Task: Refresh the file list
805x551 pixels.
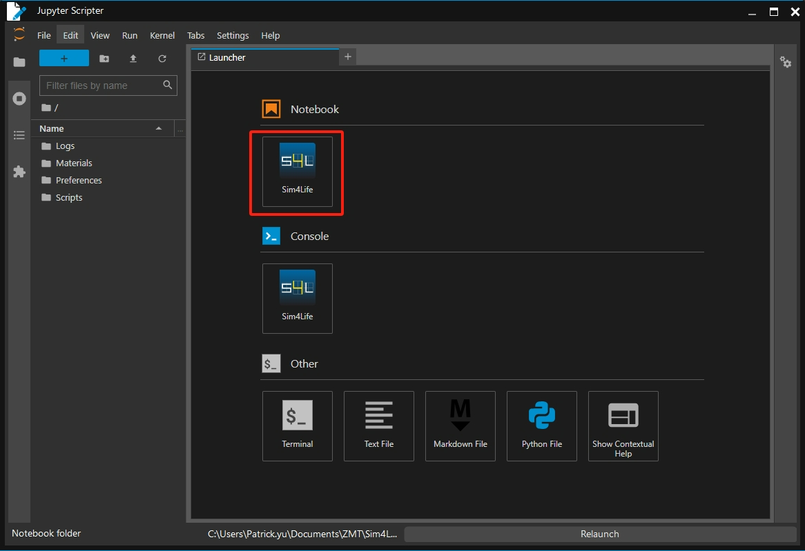Action: [162, 59]
